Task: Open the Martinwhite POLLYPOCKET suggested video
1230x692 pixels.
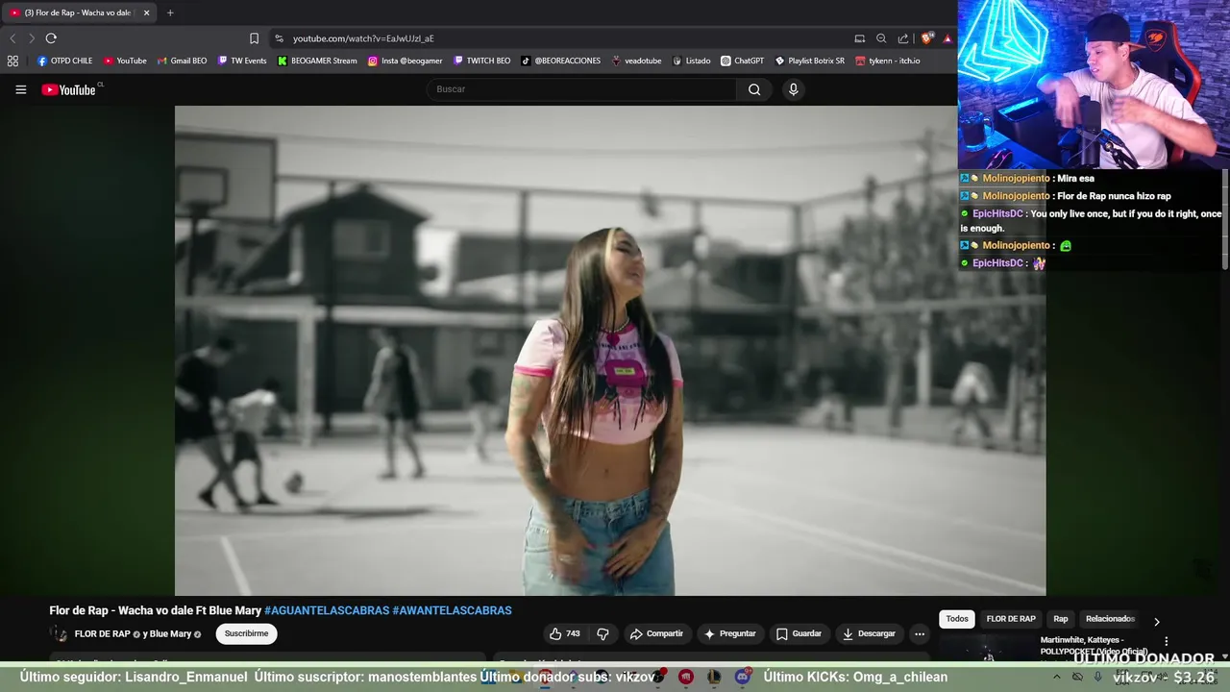Action: click(x=1094, y=644)
